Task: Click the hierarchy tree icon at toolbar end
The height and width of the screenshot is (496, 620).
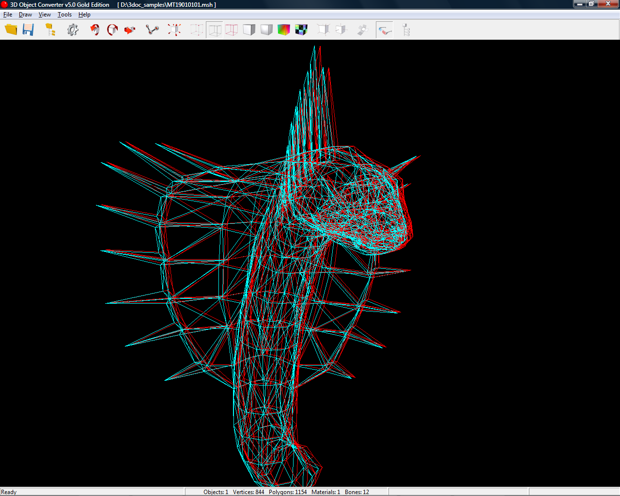Action: point(406,30)
